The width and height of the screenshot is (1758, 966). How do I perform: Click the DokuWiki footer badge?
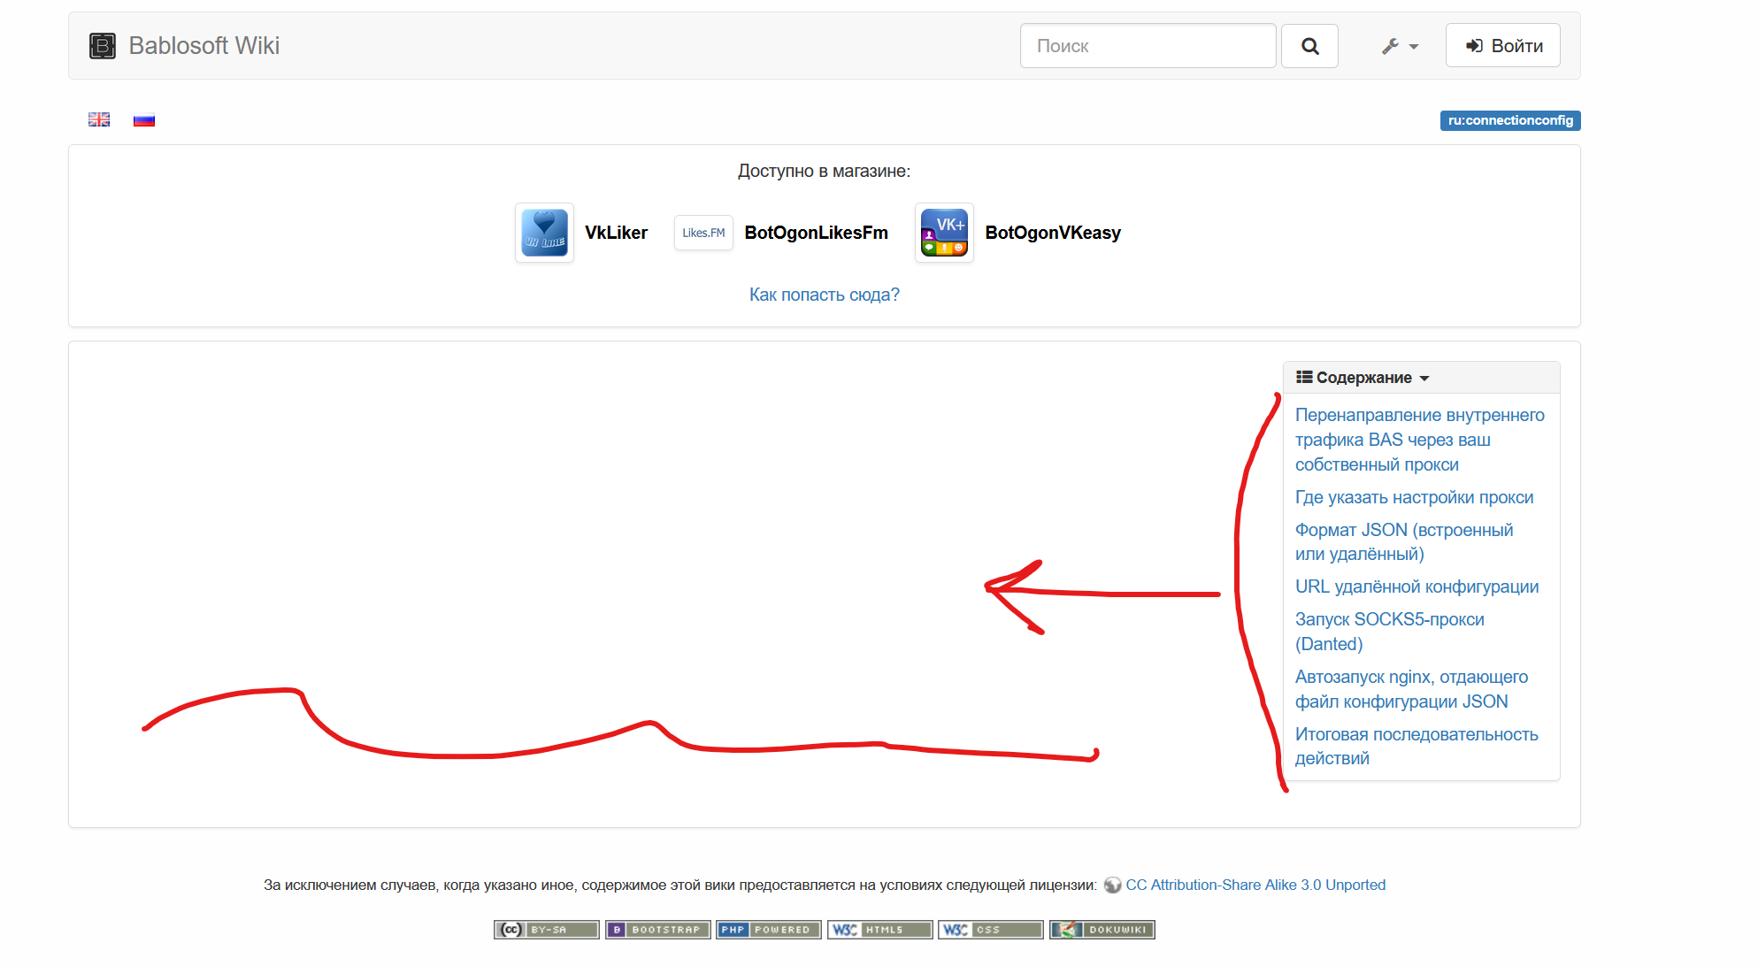[x=1102, y=930]
